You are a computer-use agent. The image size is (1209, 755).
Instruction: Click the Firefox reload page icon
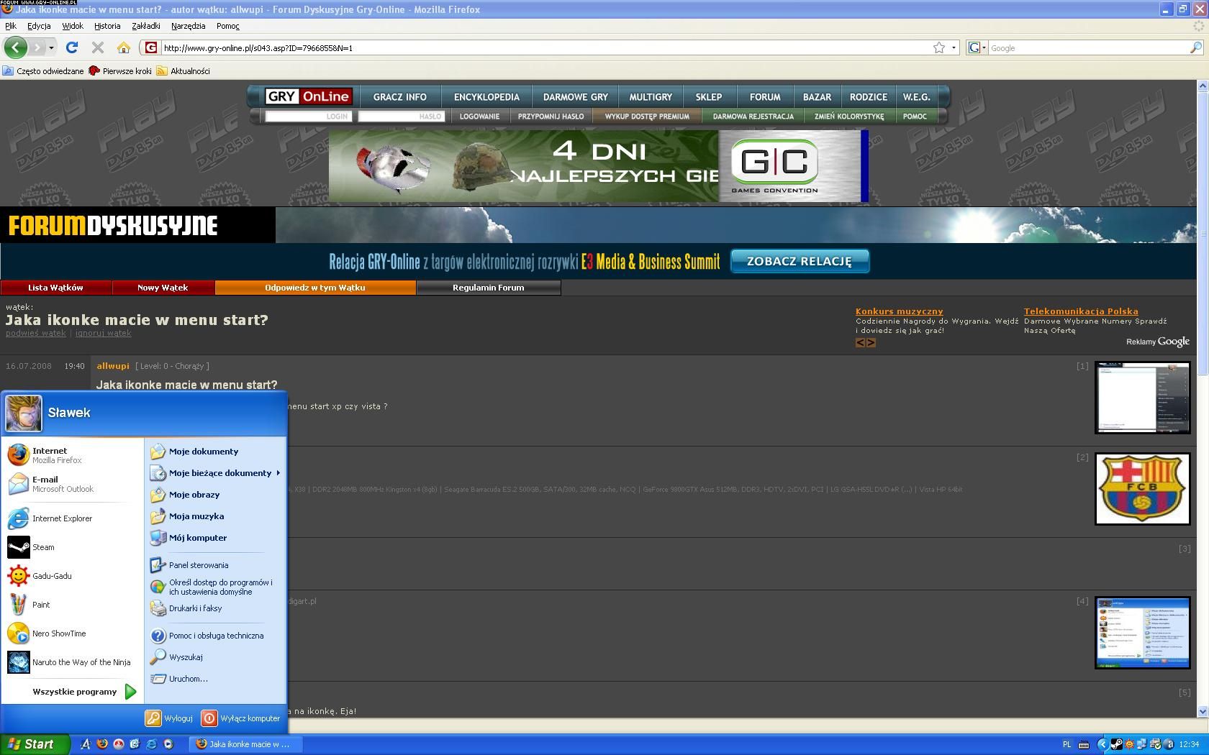tap(71, 47)
